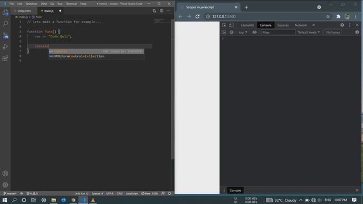Select the Console tab in DevTools
Image resolution: width=363 pixels, height=204 pixels.
coord(265,25)
